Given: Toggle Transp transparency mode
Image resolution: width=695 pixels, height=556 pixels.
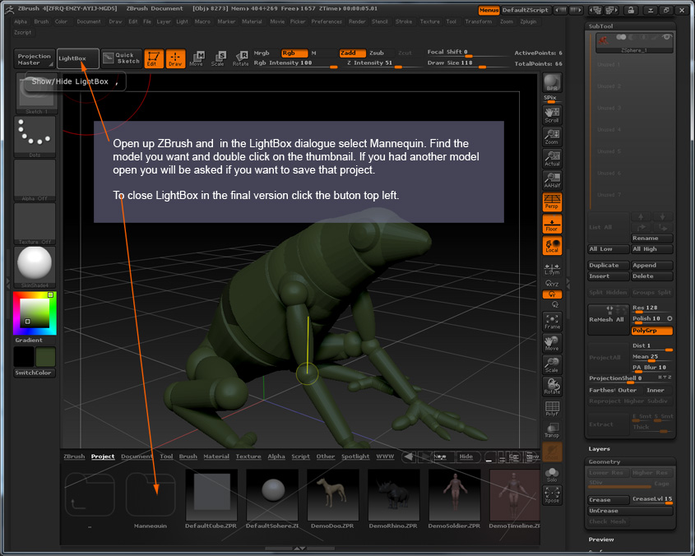Looking at the screenshot, I should tap(552, 430).
